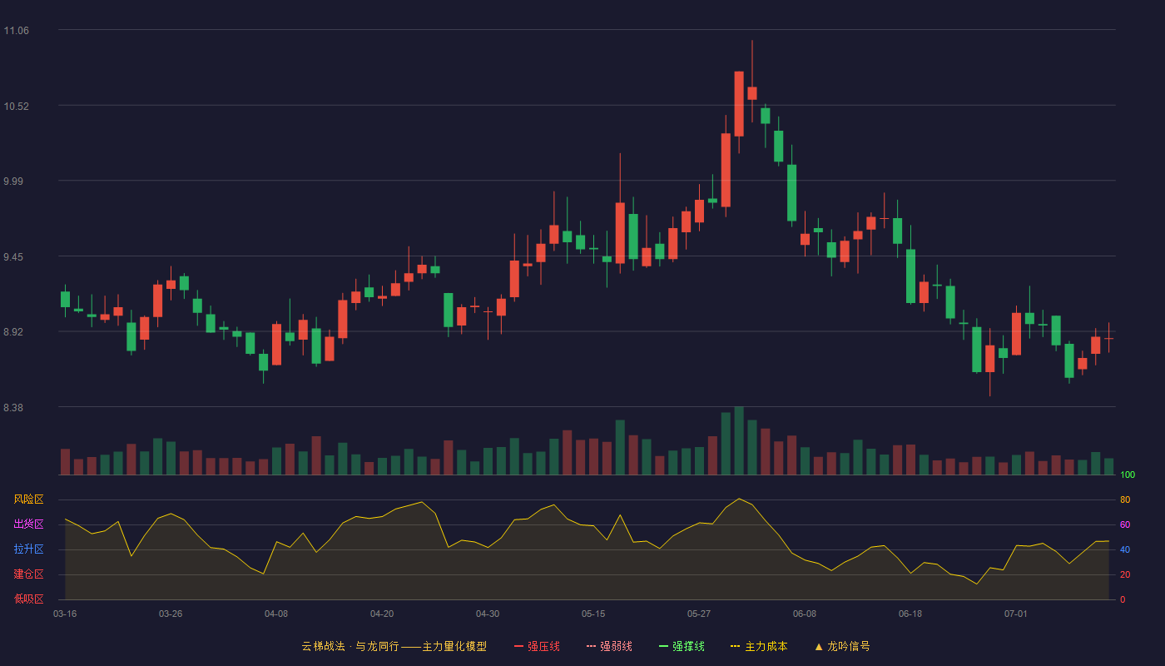This screenshot has width=1165, height=666.
Task: Click the 03-26 date label
Action: click(x=171, y=614)
